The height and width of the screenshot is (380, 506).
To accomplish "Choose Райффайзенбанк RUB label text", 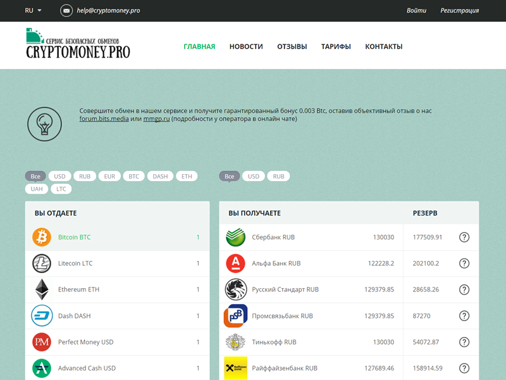I will [285, 368].
